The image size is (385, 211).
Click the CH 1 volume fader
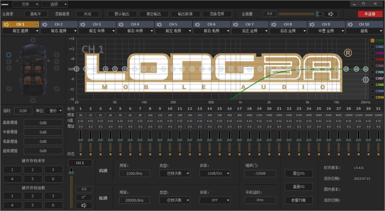coord(71,188)
